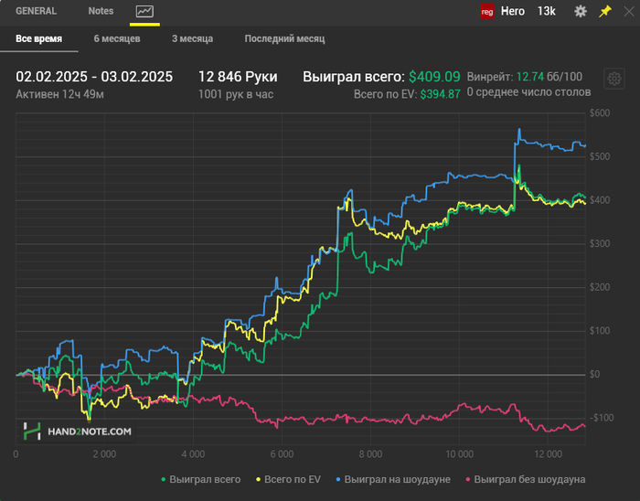Click the 12 000 x-axis label

click(549, 454)
